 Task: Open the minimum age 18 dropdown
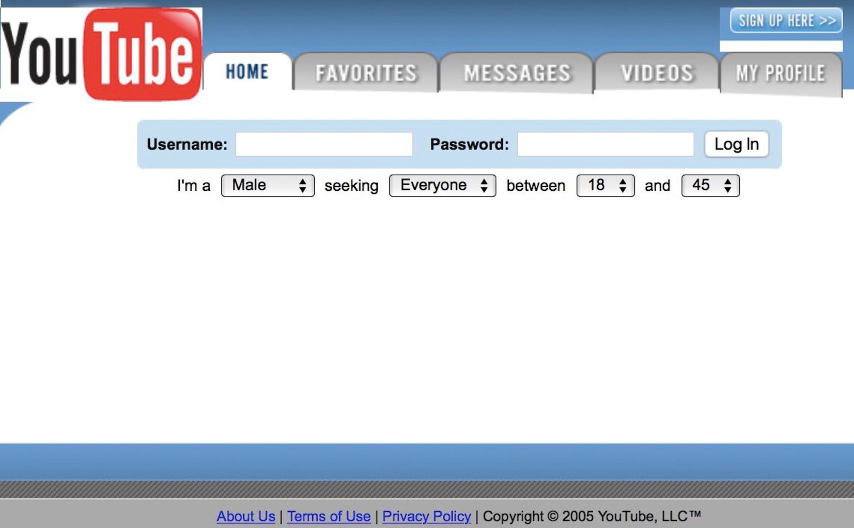tap(605, 186)
